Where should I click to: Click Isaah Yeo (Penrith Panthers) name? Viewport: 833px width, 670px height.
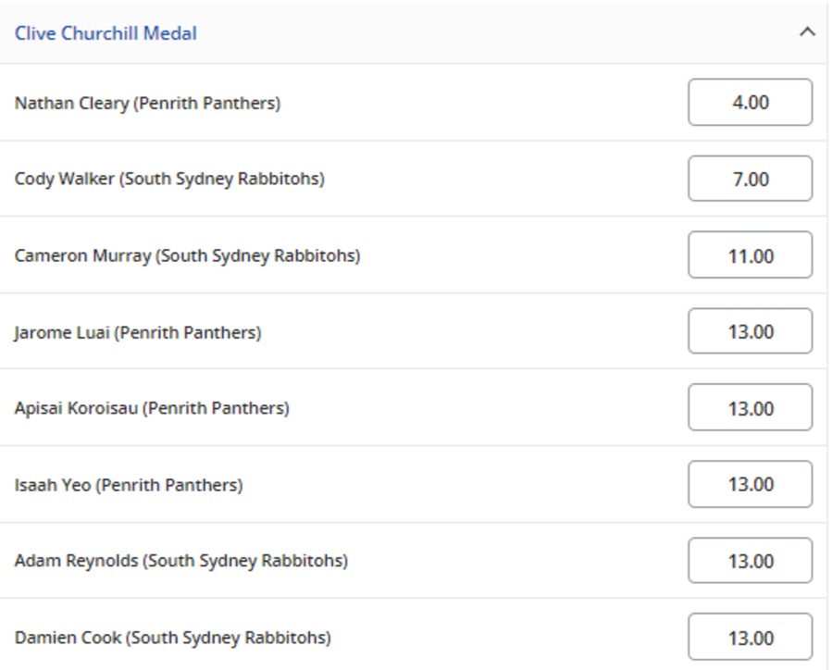pyautogui.click(x=129, y=485)
